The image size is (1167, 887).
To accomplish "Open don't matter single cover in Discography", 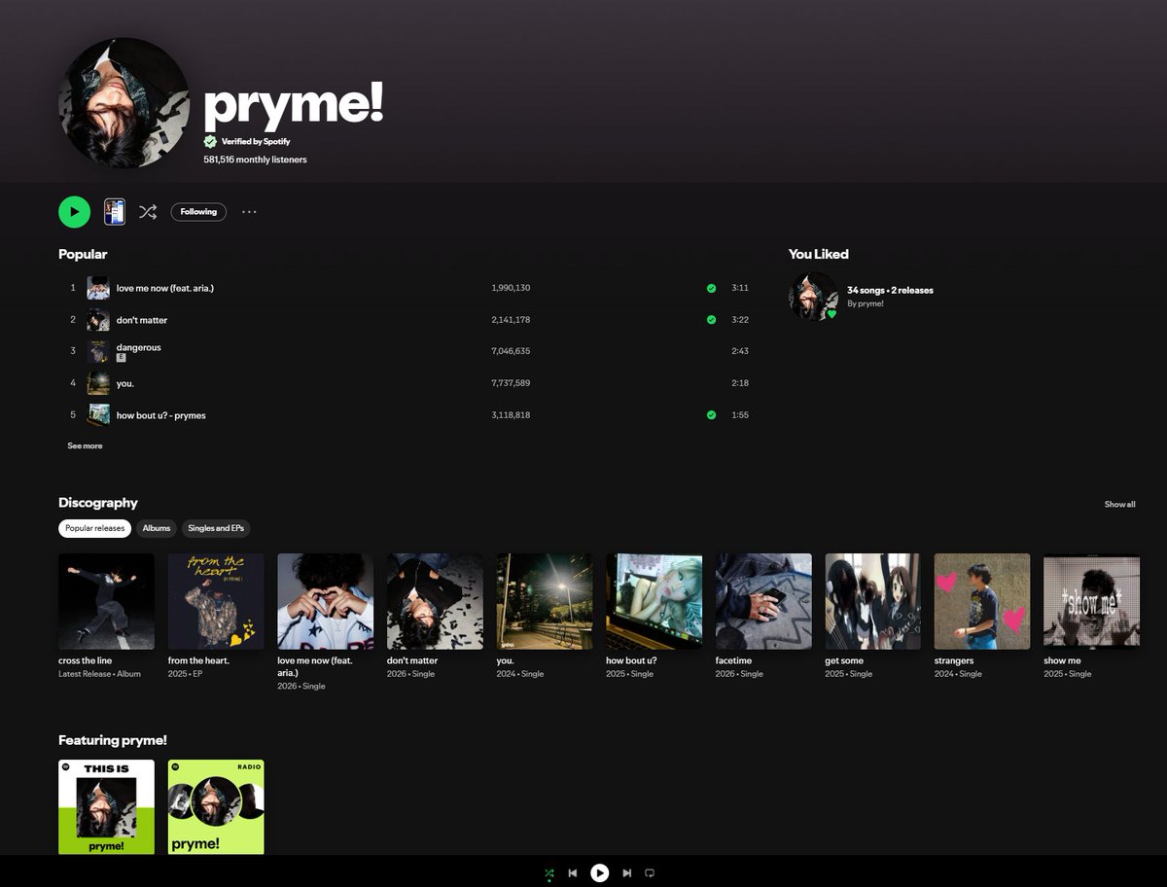I will pos(435,601).
